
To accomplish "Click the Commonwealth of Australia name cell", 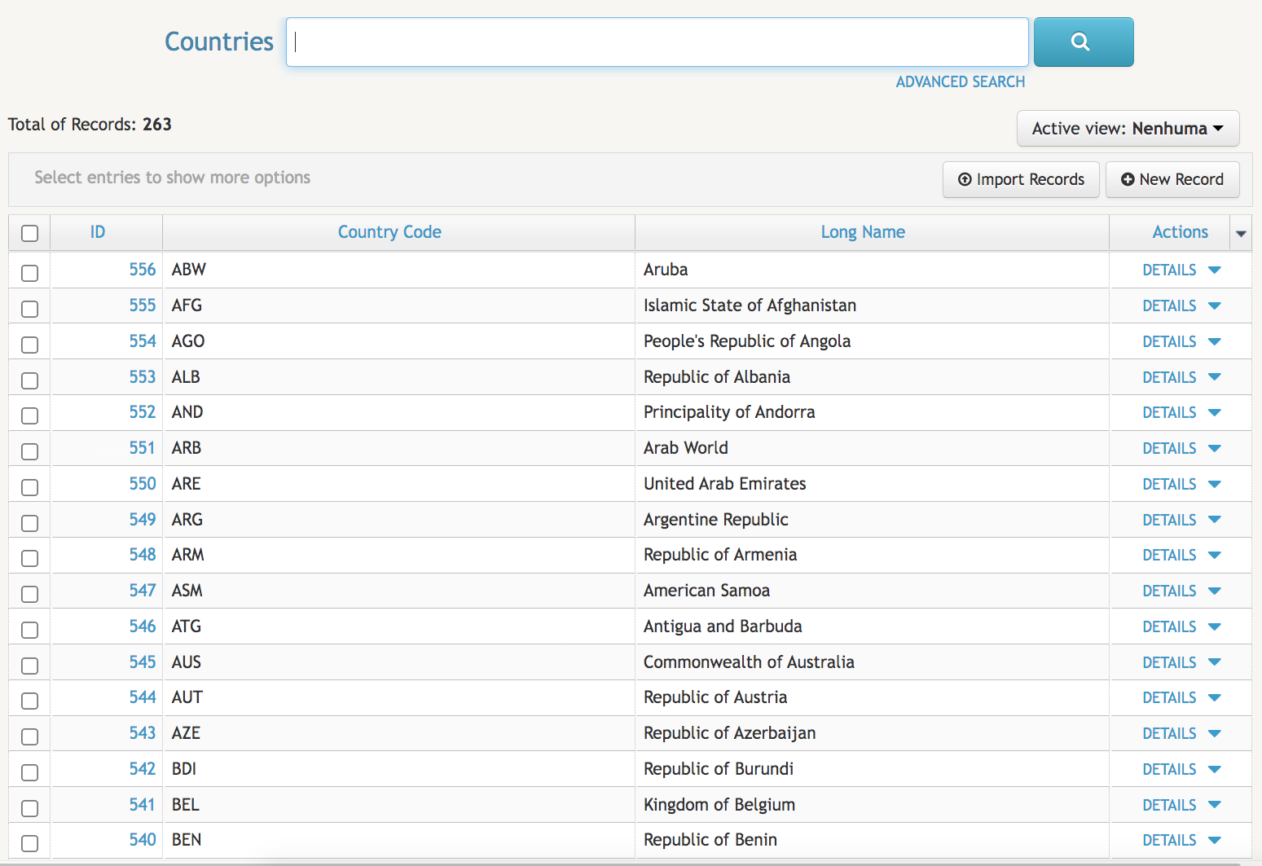I will tap(749, 662).
